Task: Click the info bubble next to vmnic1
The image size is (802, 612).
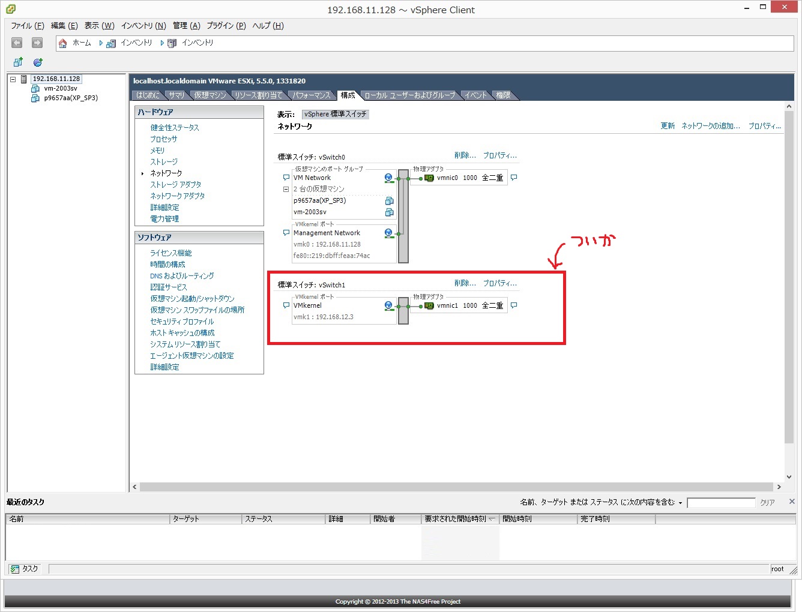Action: pyautogui.click(x=514, y=306)
